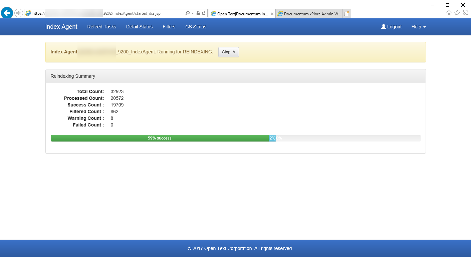Open the search dropdown arrow in address bar
This screenshot has height=257, width=471.
(x=193, y=13)
